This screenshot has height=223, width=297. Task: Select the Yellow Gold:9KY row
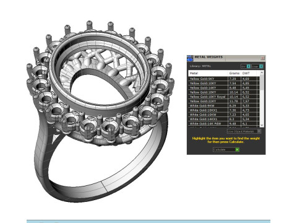point(224,79)
